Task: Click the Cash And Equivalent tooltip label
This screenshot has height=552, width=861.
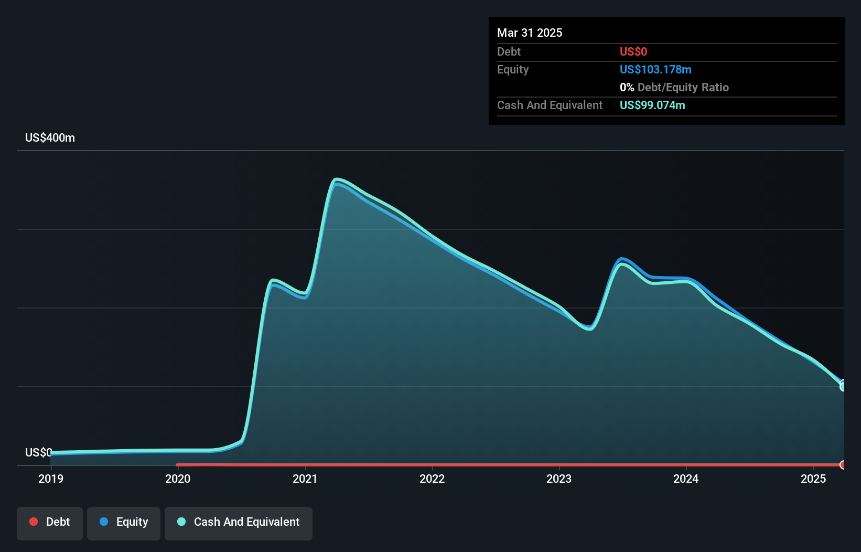Action: 550,105
